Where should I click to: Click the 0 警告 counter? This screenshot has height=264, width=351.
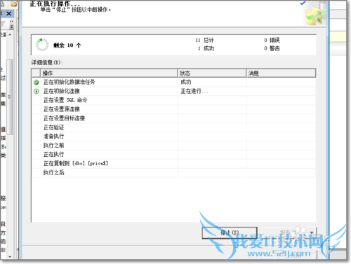pos(272,48)
